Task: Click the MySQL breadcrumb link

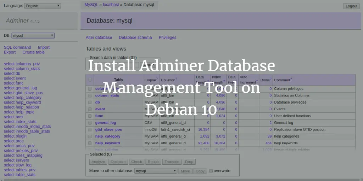Action: coord(91,5)
